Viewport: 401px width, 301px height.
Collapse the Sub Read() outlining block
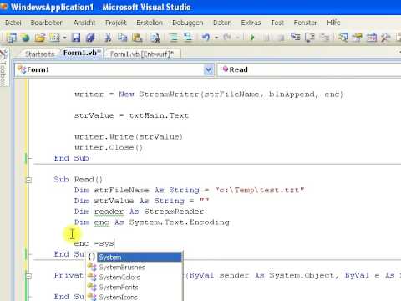click(28, 180)
